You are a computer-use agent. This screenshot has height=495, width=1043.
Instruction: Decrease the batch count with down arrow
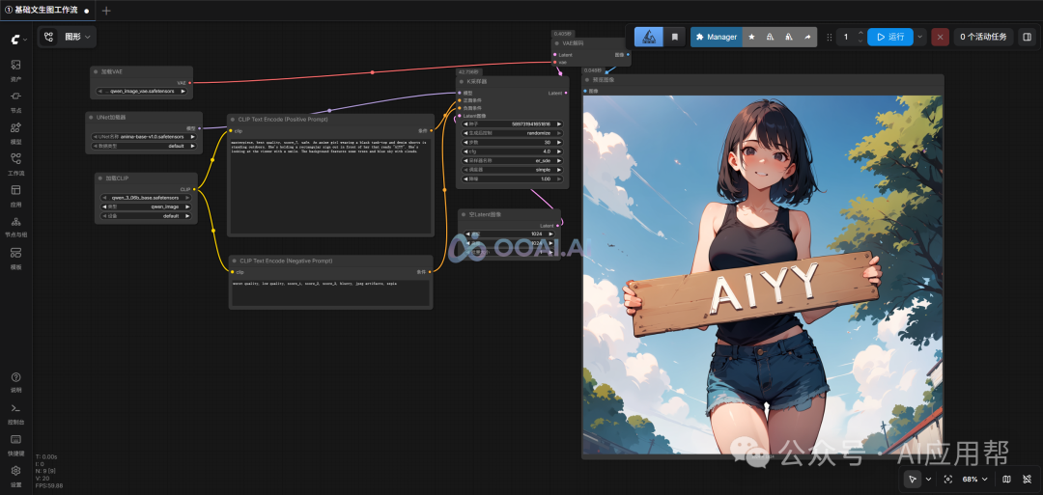pyautogui.click(x=860, y=41)
